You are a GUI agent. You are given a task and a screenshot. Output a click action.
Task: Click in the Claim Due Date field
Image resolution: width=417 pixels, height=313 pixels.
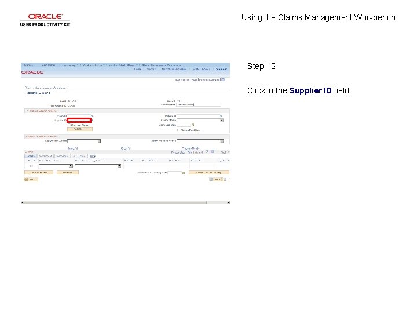(184, 125)
